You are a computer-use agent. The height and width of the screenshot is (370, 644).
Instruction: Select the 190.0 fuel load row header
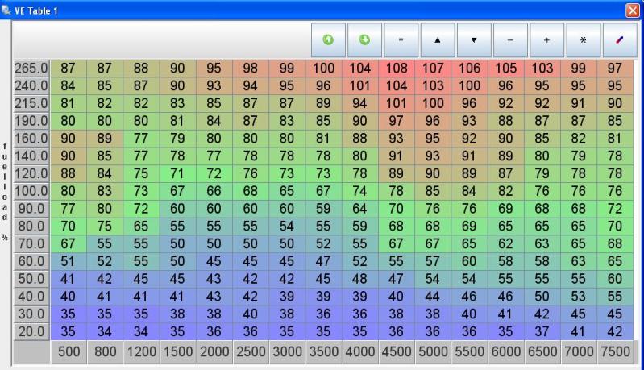pyautogui.click(x=31, y=121)
